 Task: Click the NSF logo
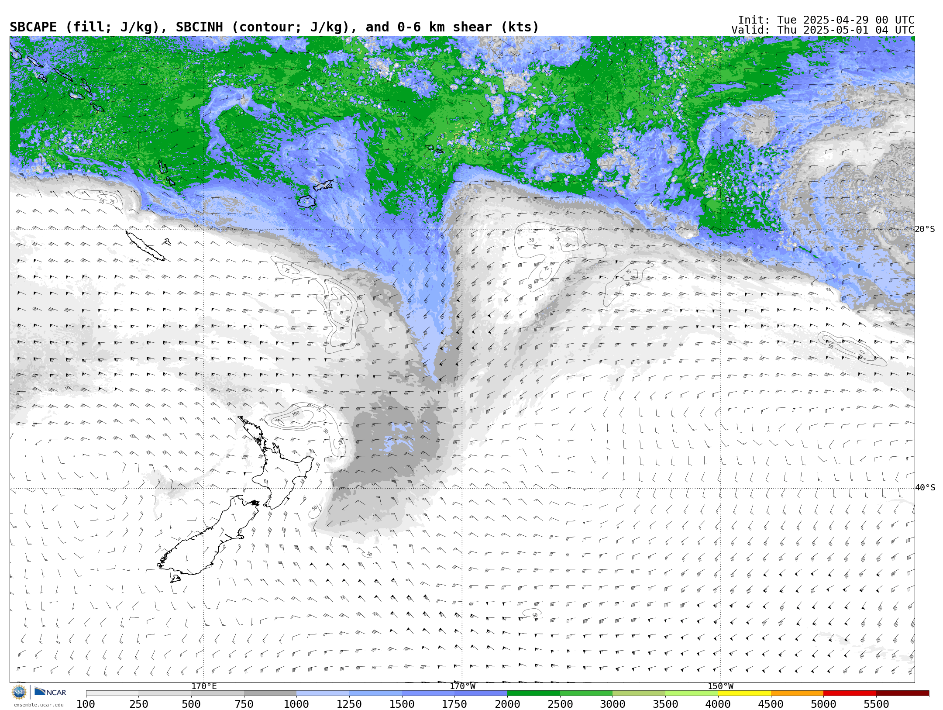[x=19, y=692]
